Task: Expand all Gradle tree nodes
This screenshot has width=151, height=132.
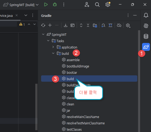Action: 81,25
